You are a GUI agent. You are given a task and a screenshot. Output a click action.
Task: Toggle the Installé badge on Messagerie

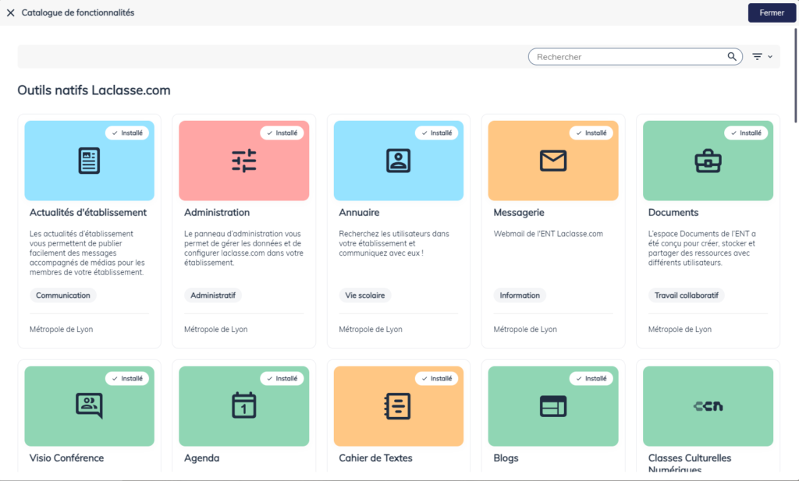[x=591, y=133]
